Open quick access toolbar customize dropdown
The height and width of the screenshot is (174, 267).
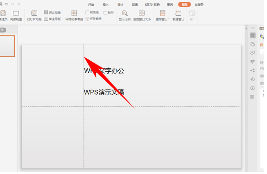[19, 4]
